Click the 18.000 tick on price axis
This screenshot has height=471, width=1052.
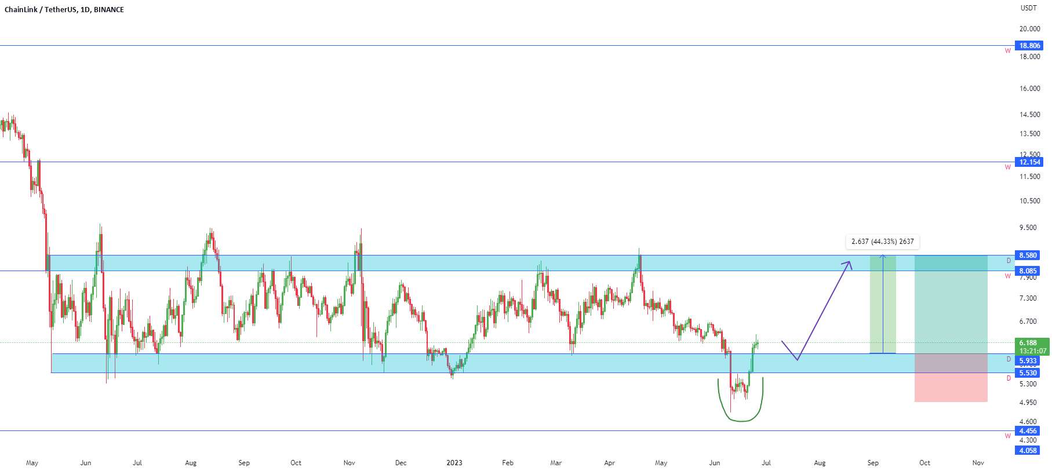(x=1030, y=57)
